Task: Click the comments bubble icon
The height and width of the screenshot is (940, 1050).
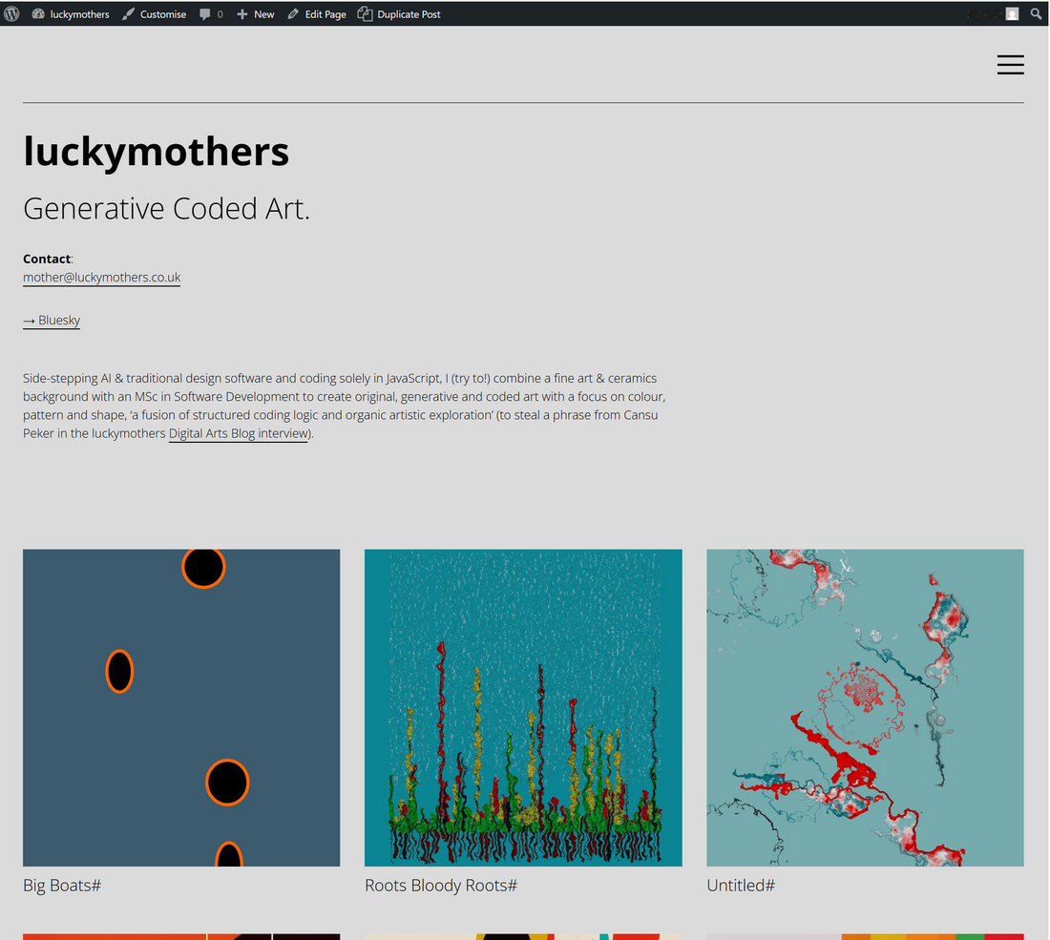Action: pyautogui.click(x=205, y=14)
